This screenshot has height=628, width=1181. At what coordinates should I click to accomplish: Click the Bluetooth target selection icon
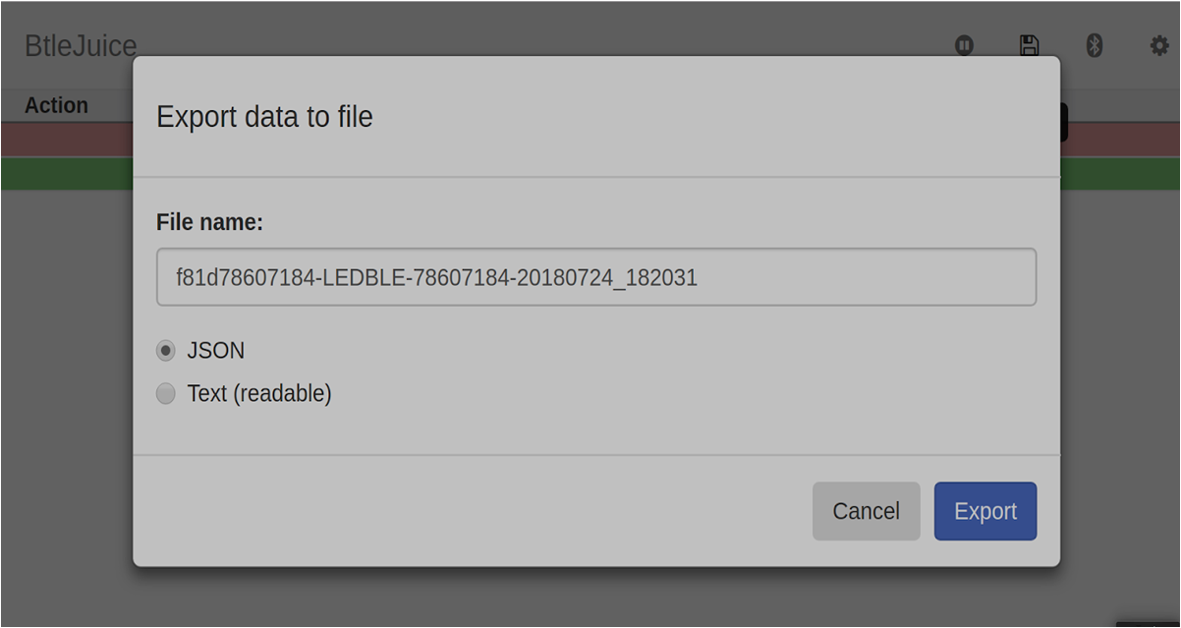click(1095, 45)
